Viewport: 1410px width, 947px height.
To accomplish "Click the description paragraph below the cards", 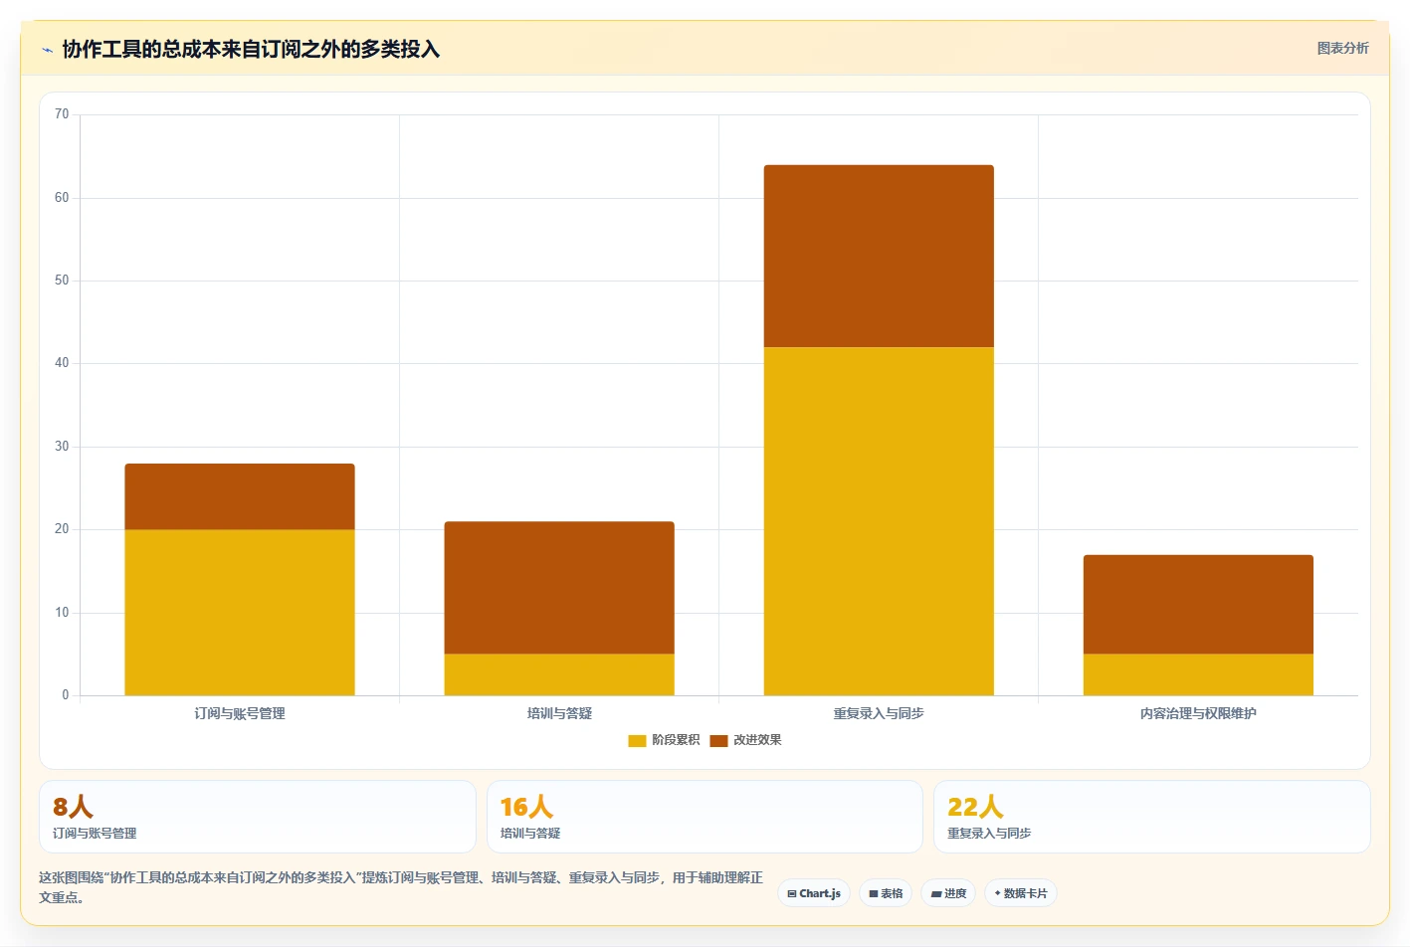I will click(x=401, y=887).
